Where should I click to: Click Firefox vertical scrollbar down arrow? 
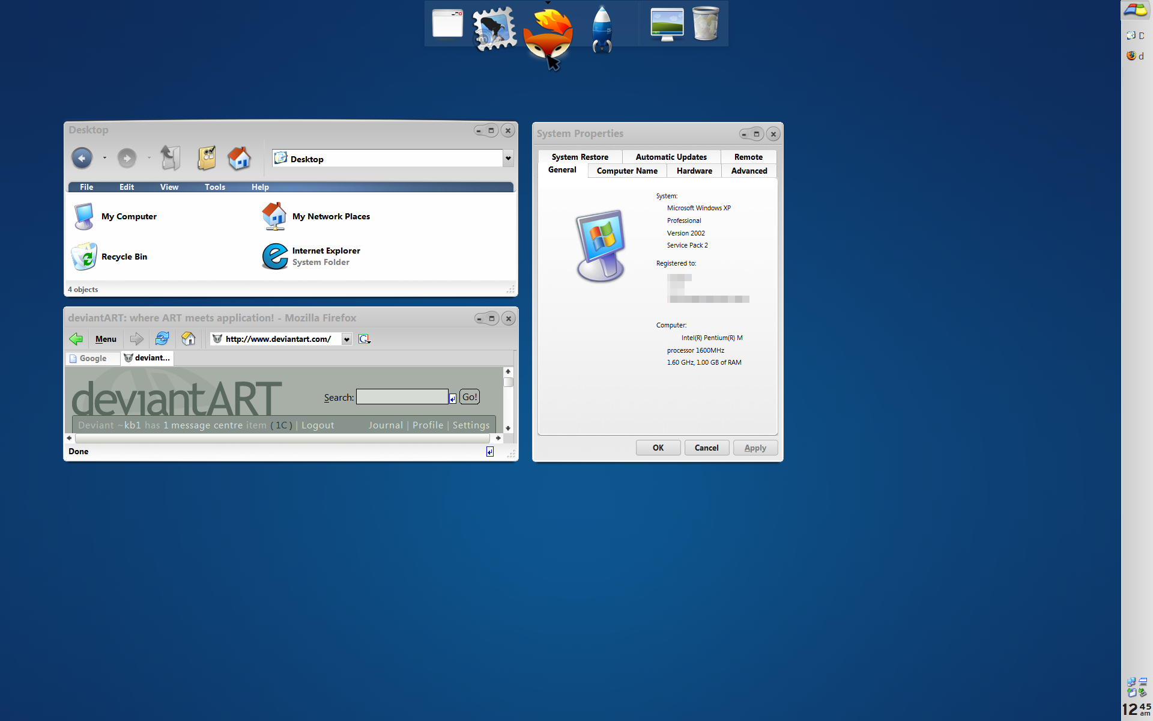point(508,428)
